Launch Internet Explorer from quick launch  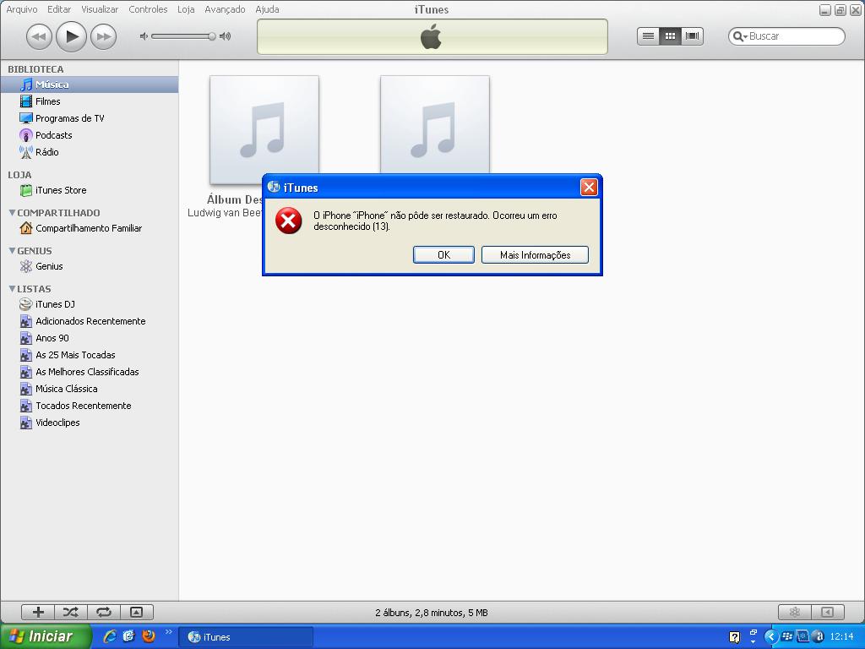pyautogui.click(x=111, y=636)
